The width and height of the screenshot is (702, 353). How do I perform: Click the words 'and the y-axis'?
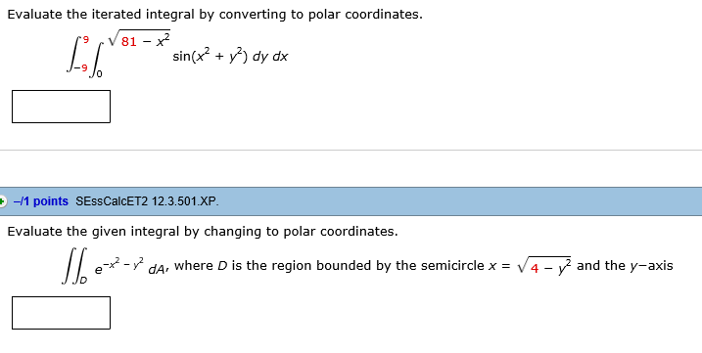pyautogui.click(x=625, y=266)
